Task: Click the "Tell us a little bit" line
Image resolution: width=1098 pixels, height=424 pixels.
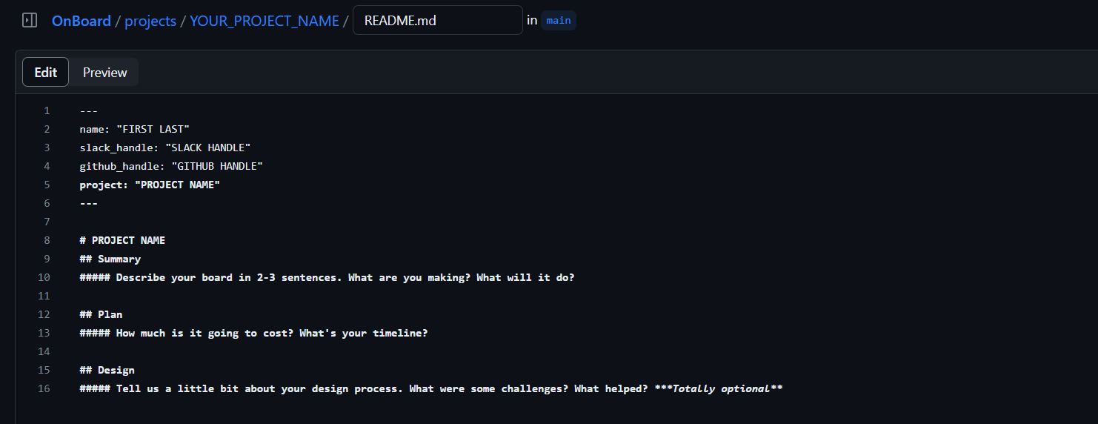Action: click(430, 388)
